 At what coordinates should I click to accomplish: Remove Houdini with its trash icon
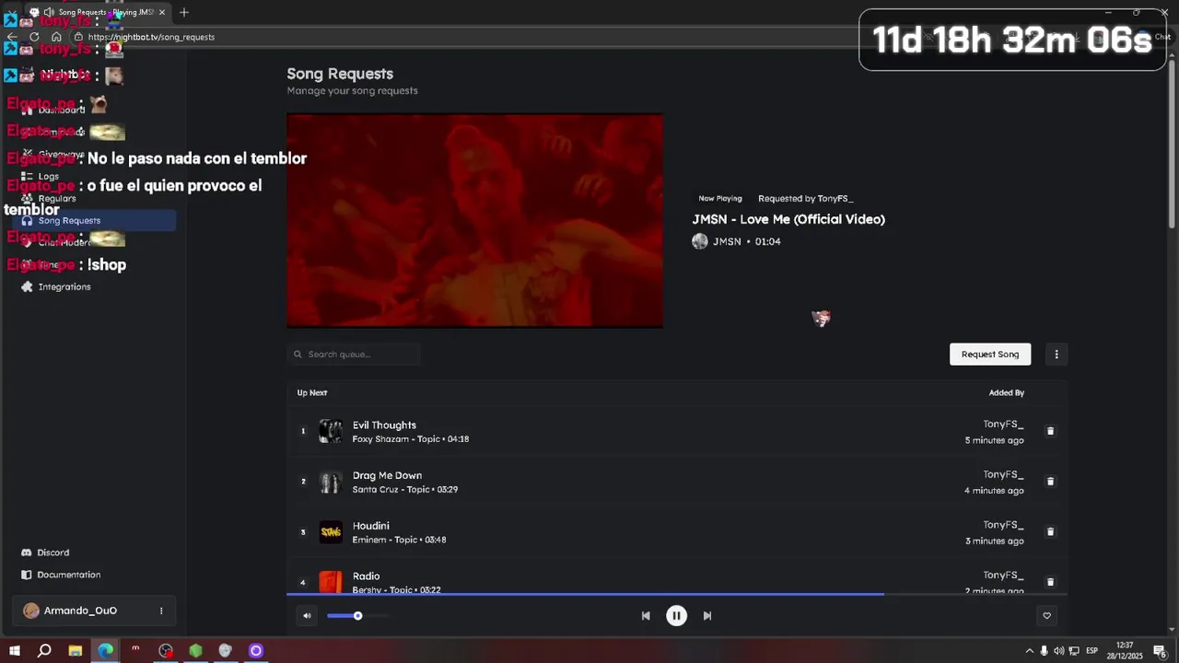point(1050,531)
